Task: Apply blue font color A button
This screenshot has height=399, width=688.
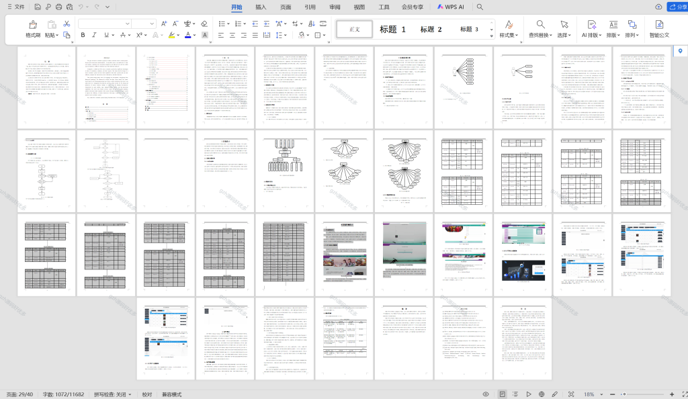Action: (x=188, y=35)
